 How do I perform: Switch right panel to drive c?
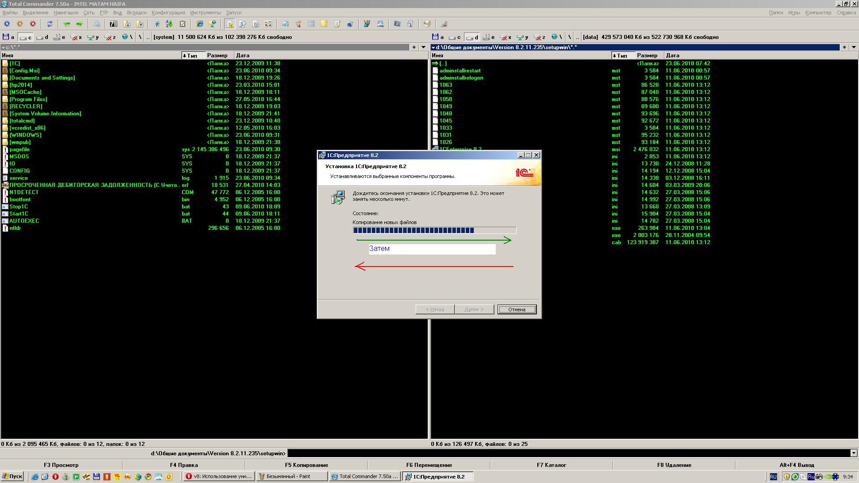coord(455,37)
